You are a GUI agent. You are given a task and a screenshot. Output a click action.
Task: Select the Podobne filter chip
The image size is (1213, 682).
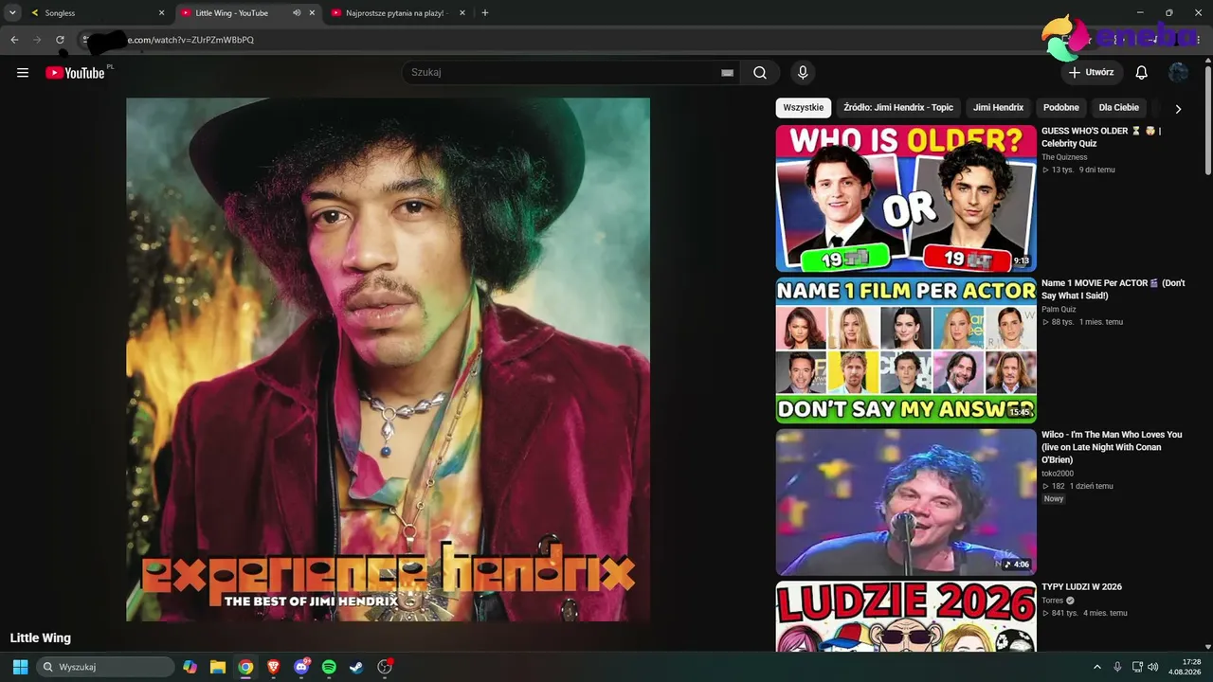click(x=1061, y=108)
